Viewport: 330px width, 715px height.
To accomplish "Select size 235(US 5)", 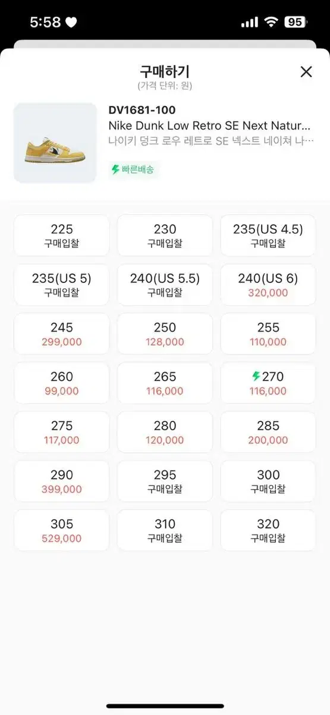I will [x=62, y=285].
